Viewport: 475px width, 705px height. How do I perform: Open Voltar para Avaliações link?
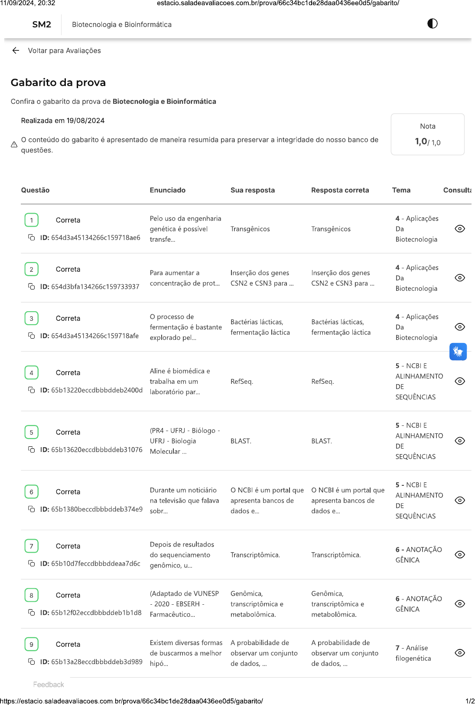coord(64,51)
